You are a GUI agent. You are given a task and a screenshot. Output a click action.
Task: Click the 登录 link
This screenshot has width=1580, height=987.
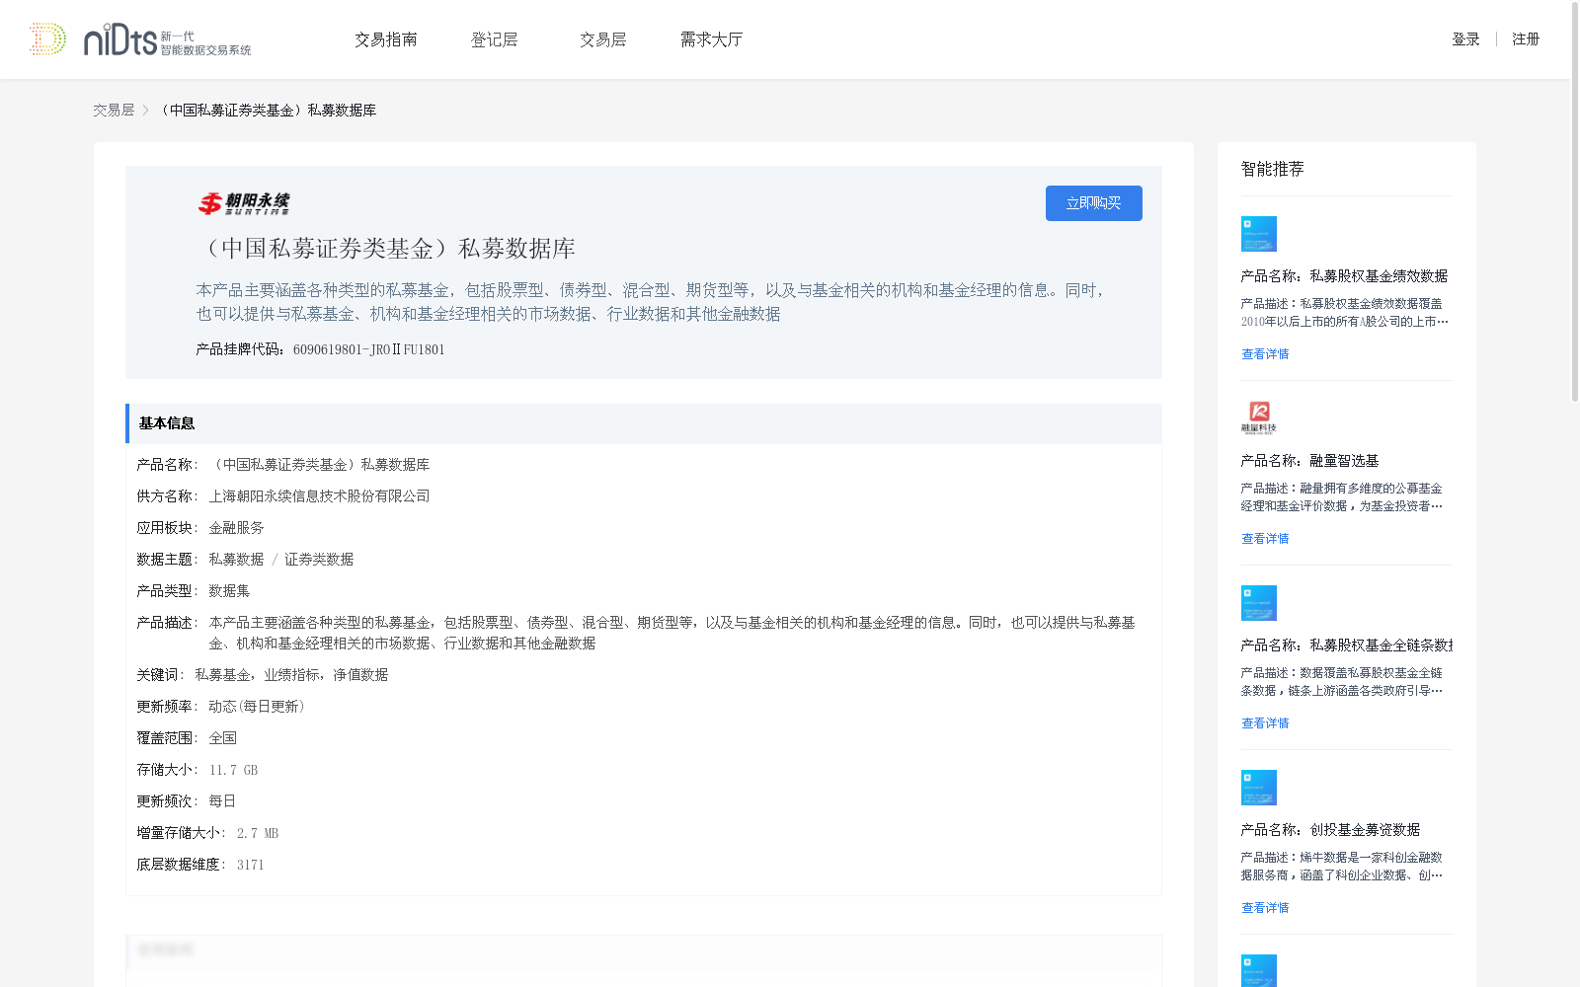tap(1465, 39)
